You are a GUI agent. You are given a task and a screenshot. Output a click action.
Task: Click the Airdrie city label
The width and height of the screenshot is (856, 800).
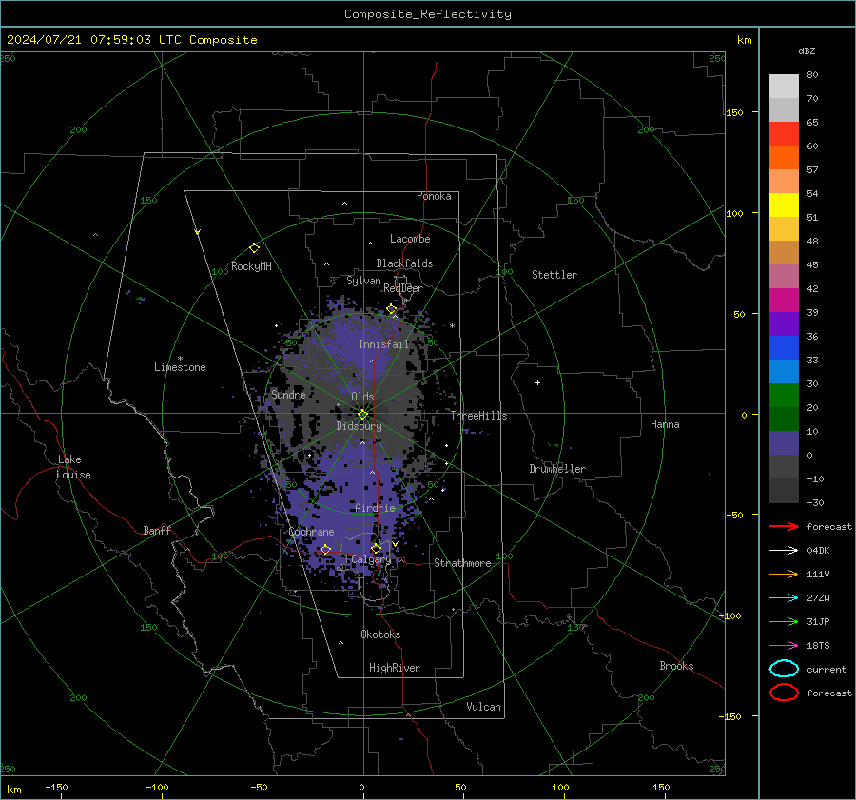pyautogui.click(x=375, y=508)
